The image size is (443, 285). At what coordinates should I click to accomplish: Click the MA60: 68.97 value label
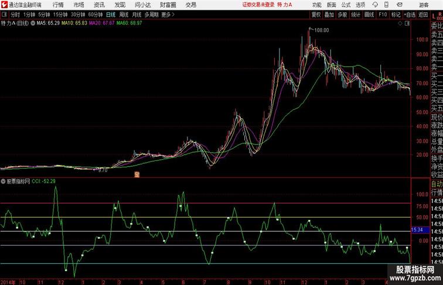pos(129,23)
